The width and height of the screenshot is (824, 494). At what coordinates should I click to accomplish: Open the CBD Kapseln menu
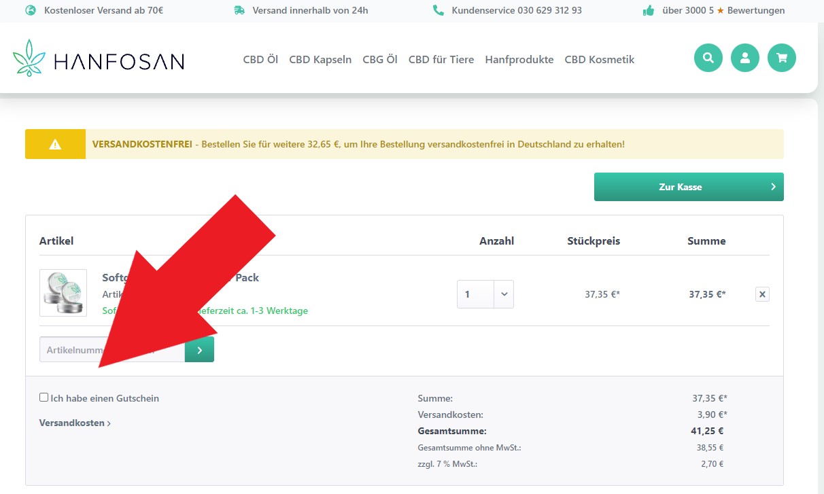320,59
